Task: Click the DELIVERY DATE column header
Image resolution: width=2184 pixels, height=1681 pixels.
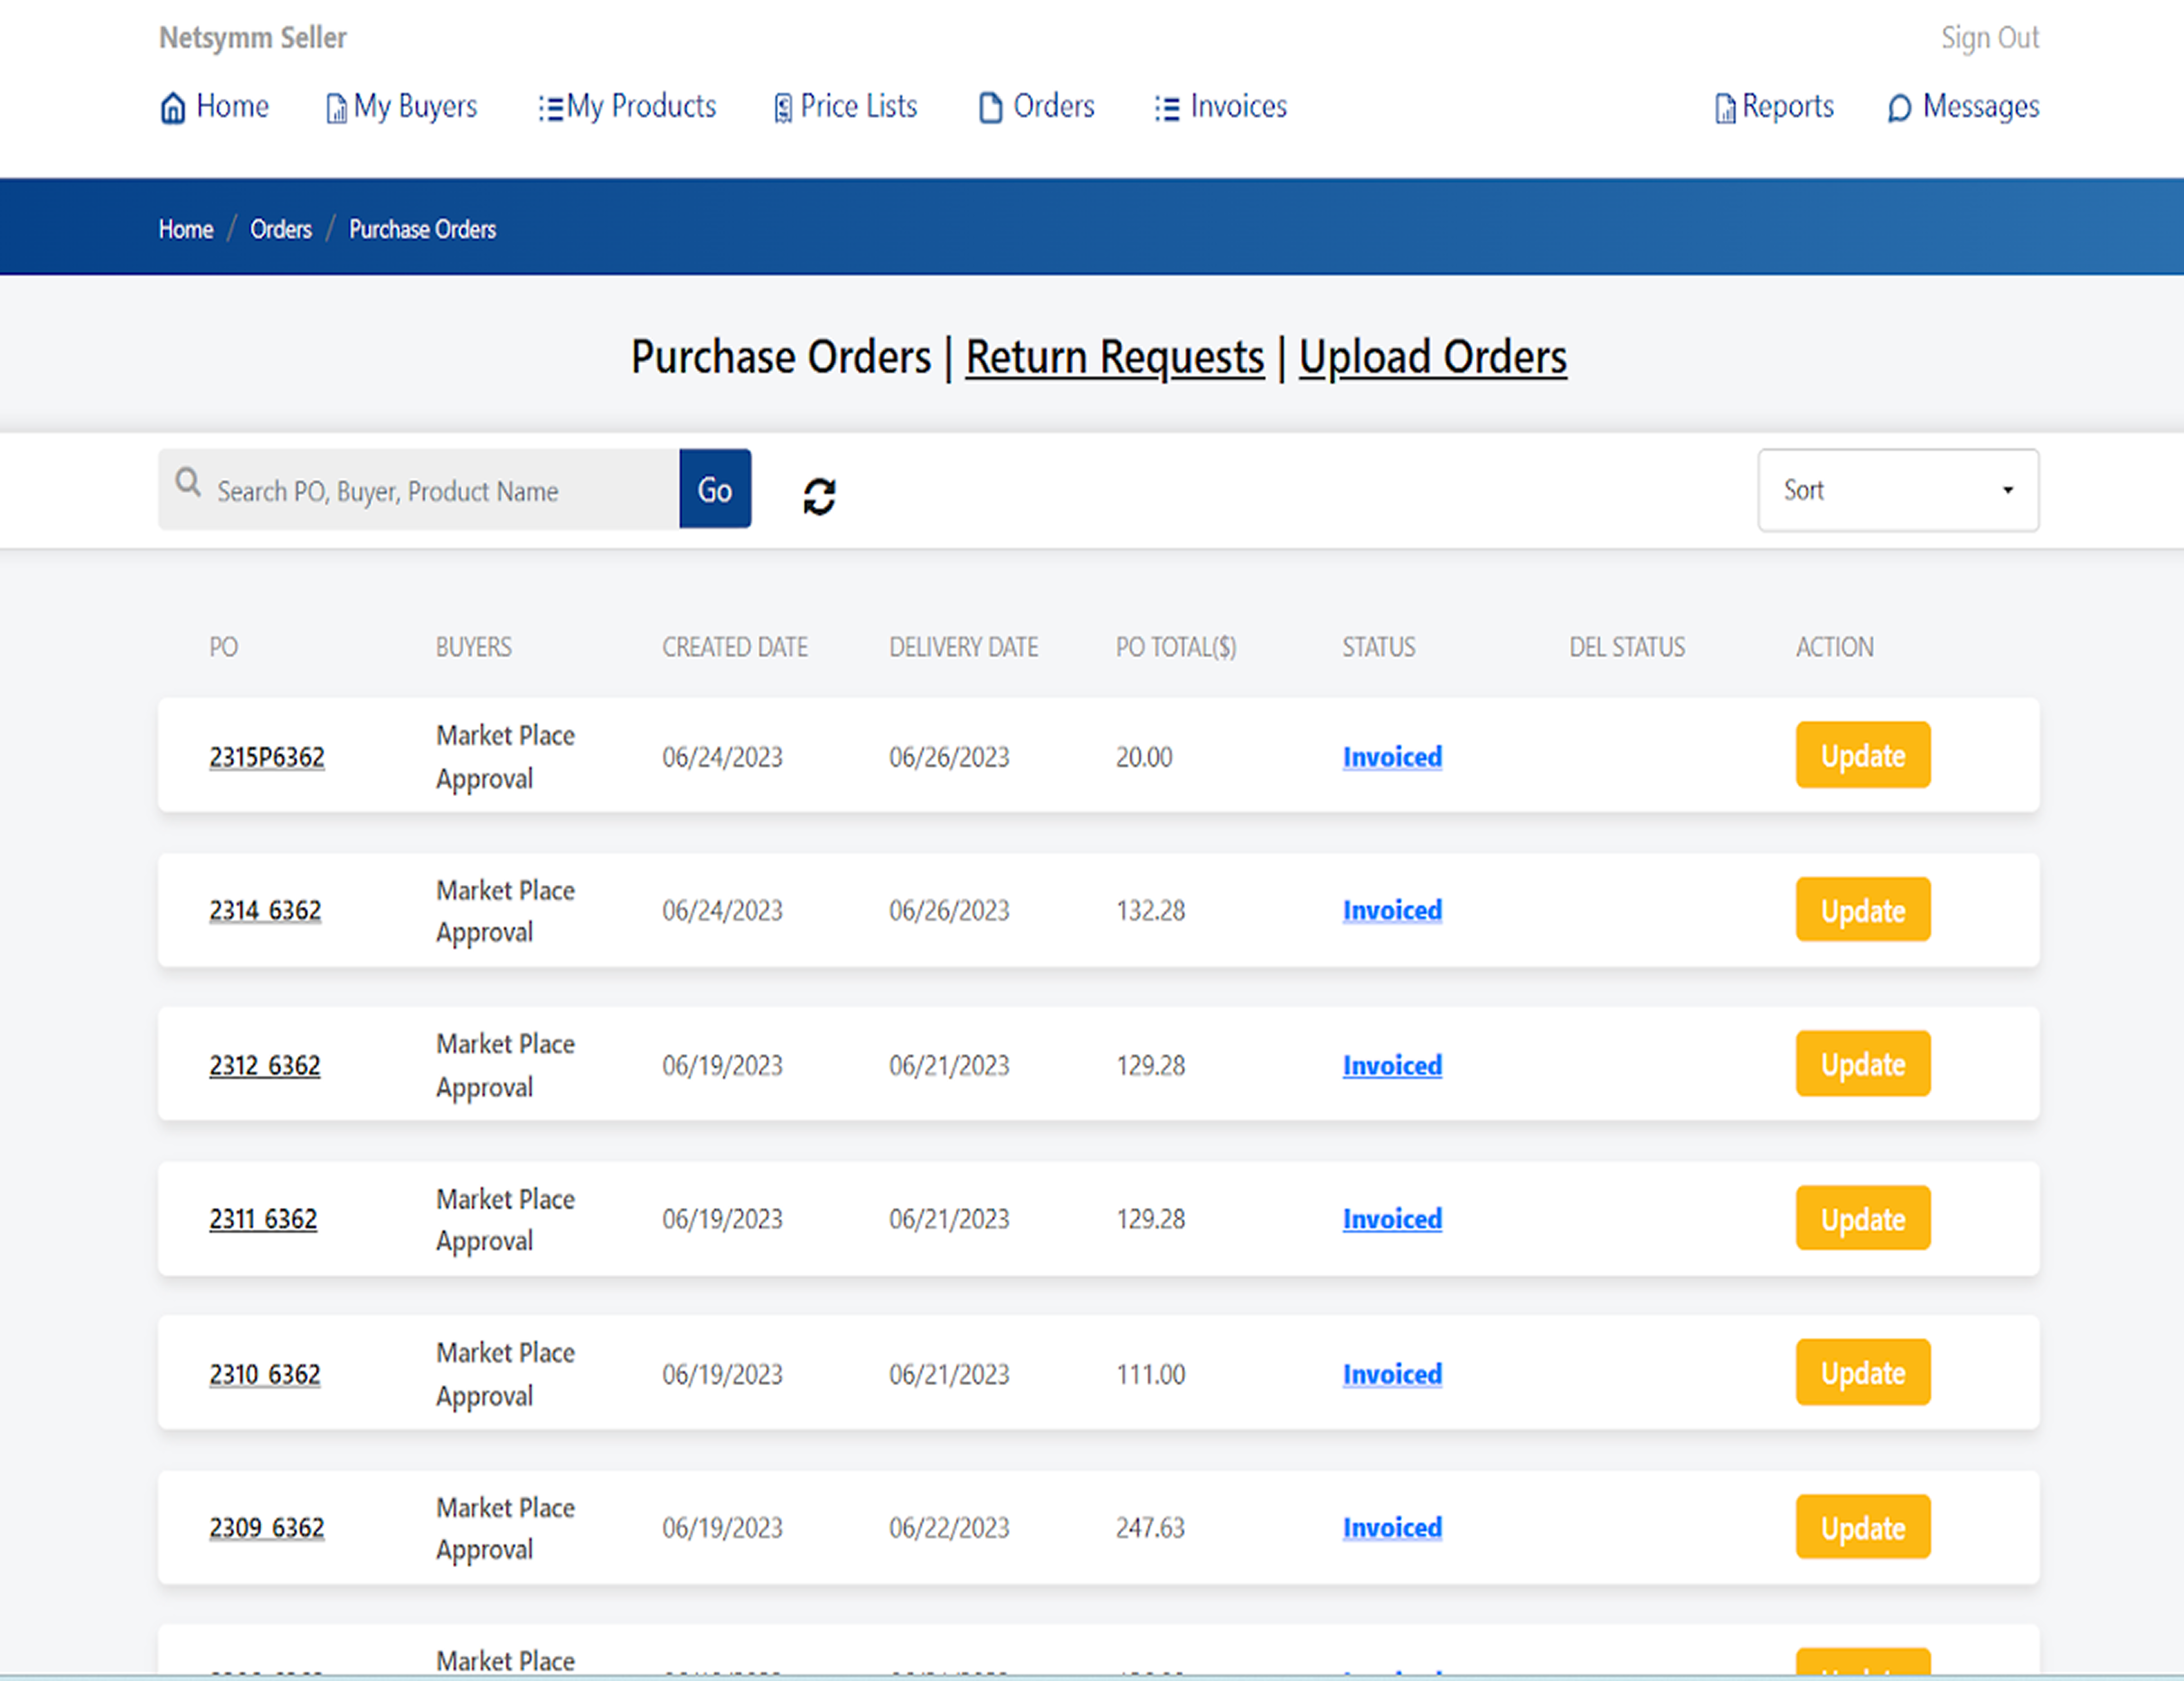Action: coord(964,647)
